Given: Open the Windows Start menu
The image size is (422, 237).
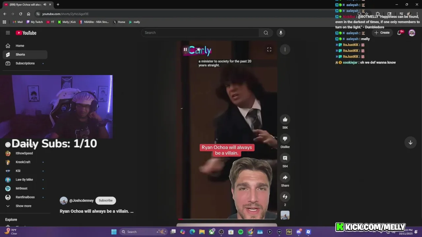Looking at the screenshot, I should click(114, 232).
